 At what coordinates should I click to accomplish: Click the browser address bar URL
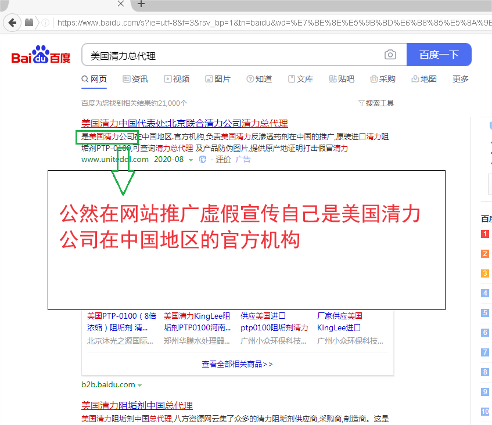(x=274, y=23)
